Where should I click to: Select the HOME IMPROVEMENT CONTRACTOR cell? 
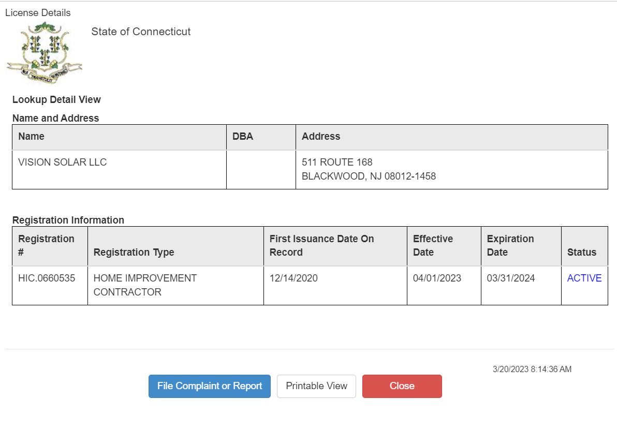[x=145, y=285]
